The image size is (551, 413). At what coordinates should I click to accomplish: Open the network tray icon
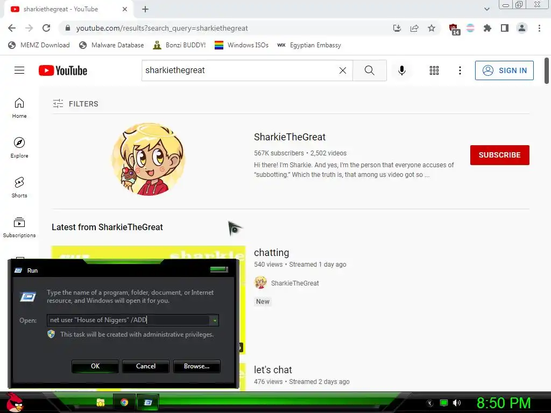click(444, 403)
